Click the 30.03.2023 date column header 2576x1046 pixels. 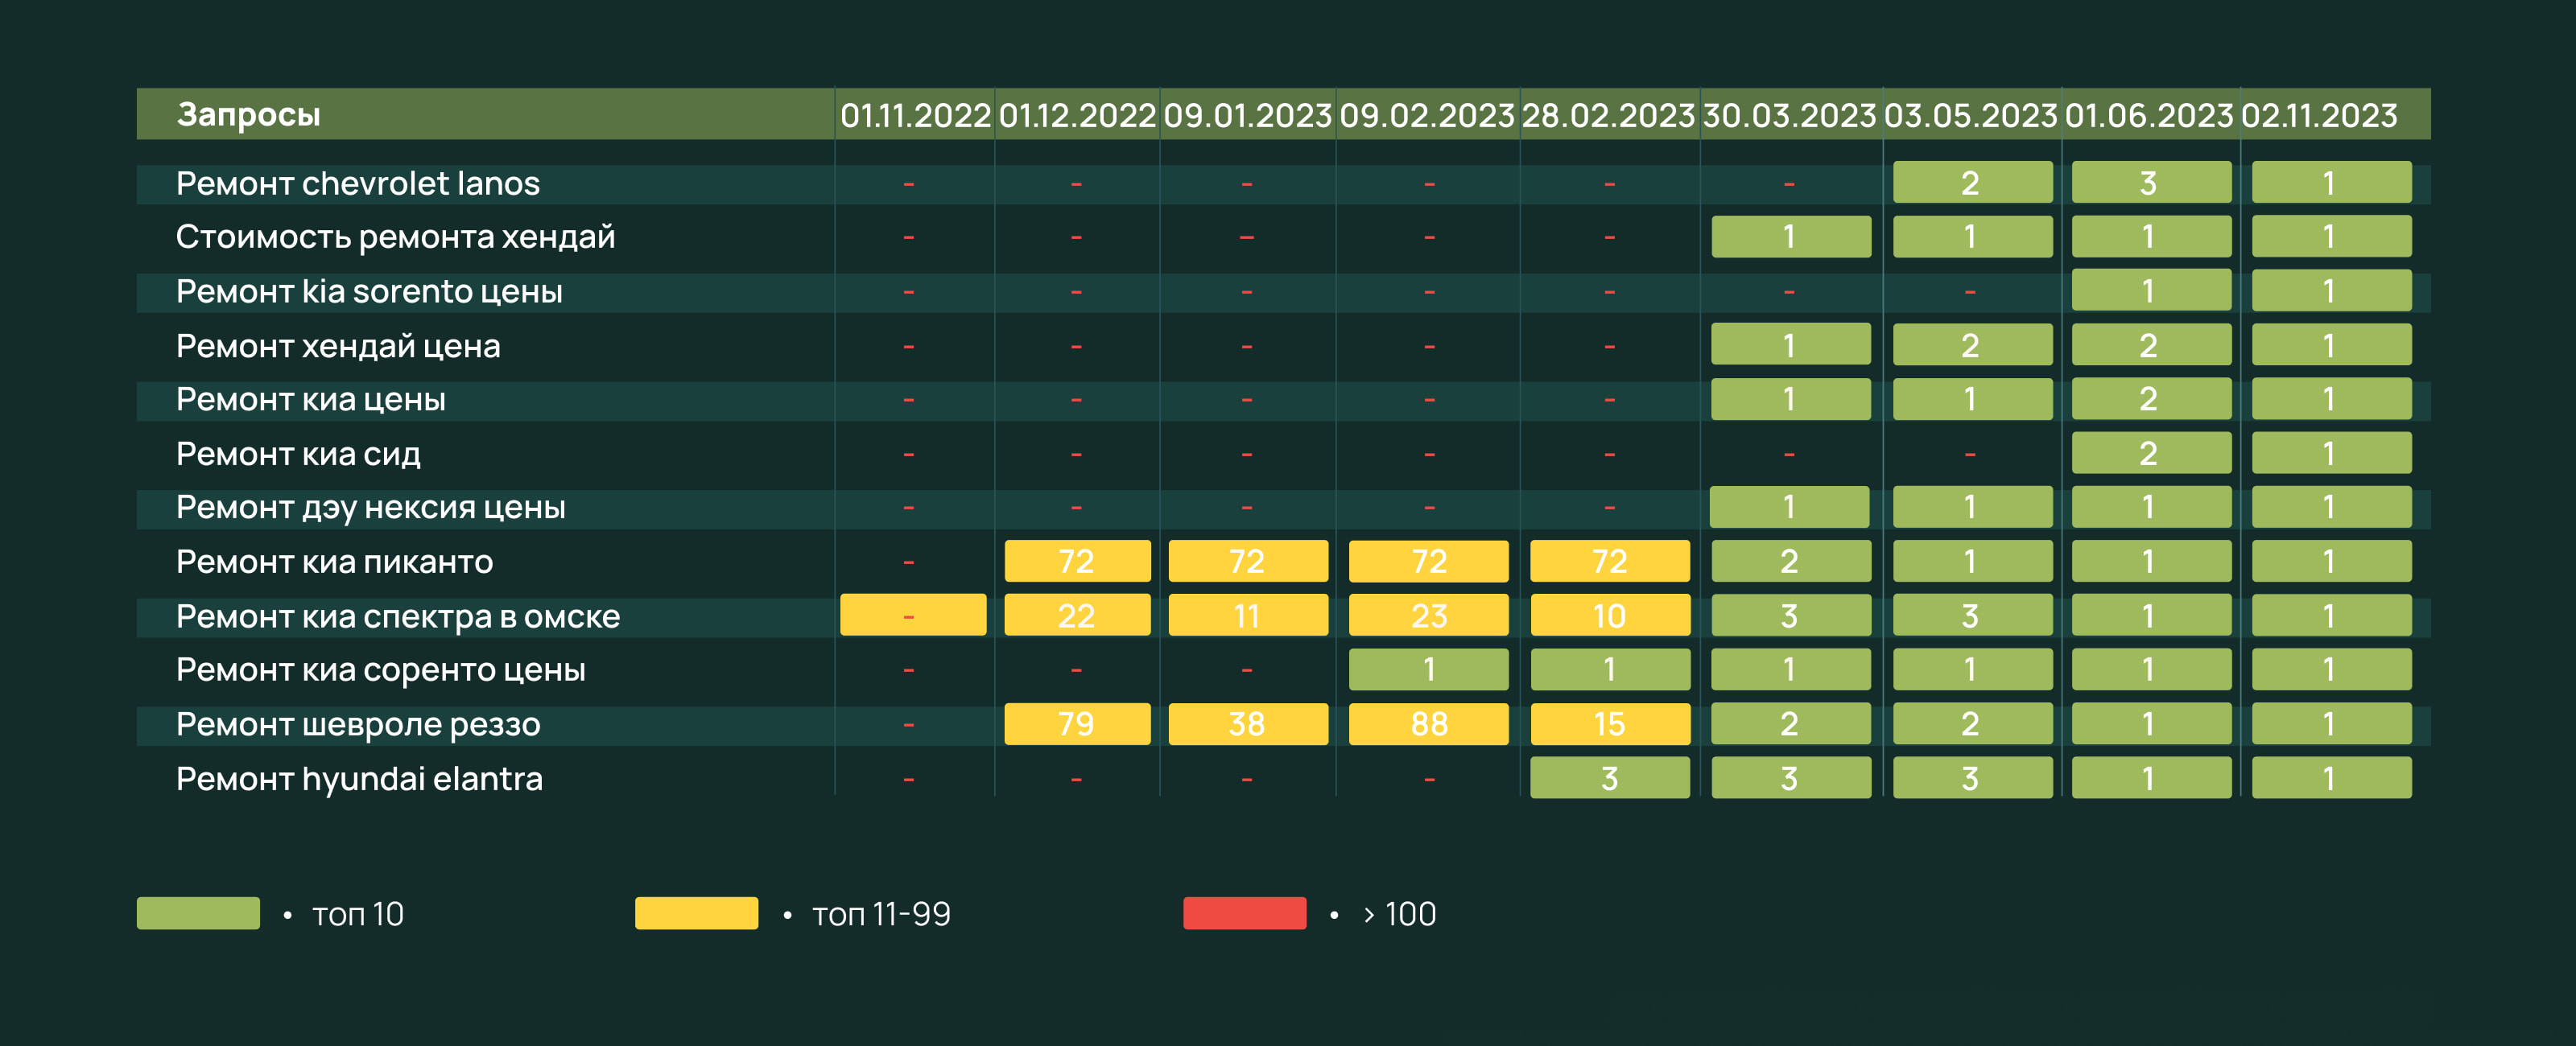1789,116
